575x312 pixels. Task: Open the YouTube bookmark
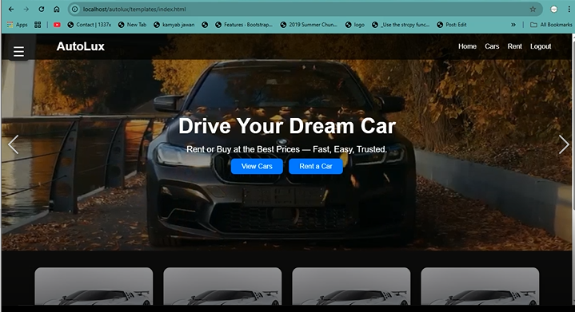click(57, 25)
